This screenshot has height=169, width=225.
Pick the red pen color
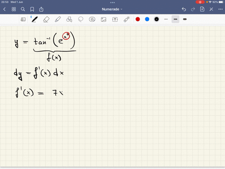pyautogui.click(x=138, y=19)
